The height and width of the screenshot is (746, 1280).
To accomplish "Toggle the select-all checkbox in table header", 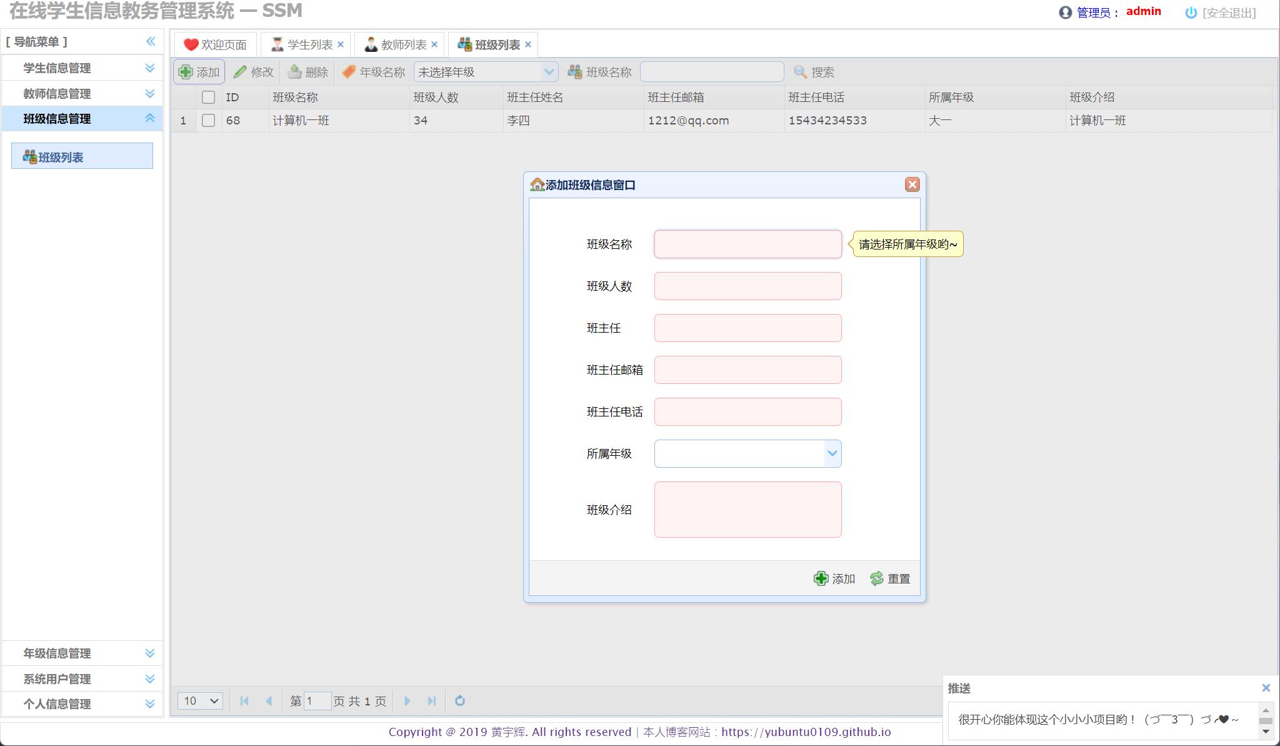I will tap(209, 97).
